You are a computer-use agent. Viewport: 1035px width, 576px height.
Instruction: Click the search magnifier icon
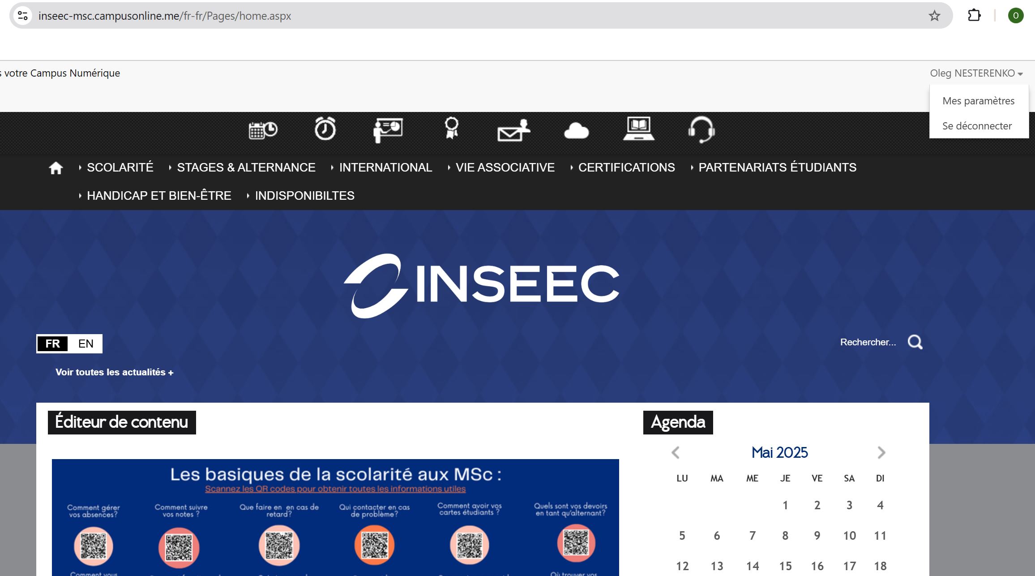pos(915,342)
